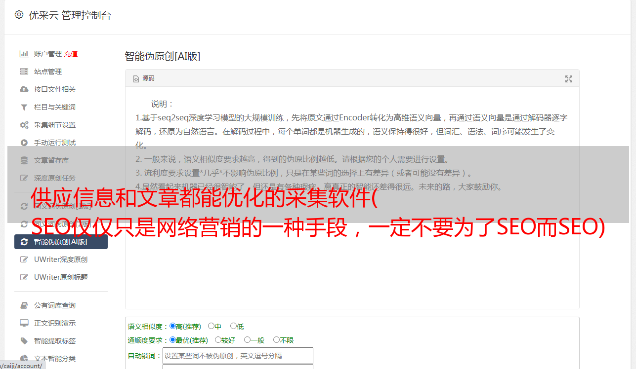Open the 公有词库查询 link
Viewport: 636px width, 369px height.
pyautogui.click(x=55, y=305)
